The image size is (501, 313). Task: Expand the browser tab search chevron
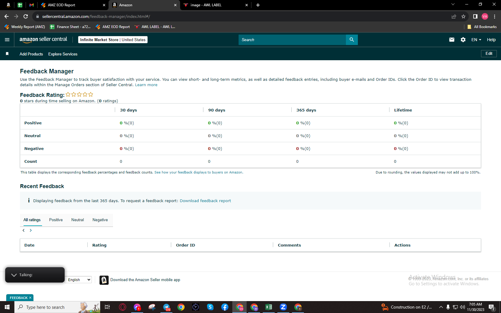coord(453,4)
